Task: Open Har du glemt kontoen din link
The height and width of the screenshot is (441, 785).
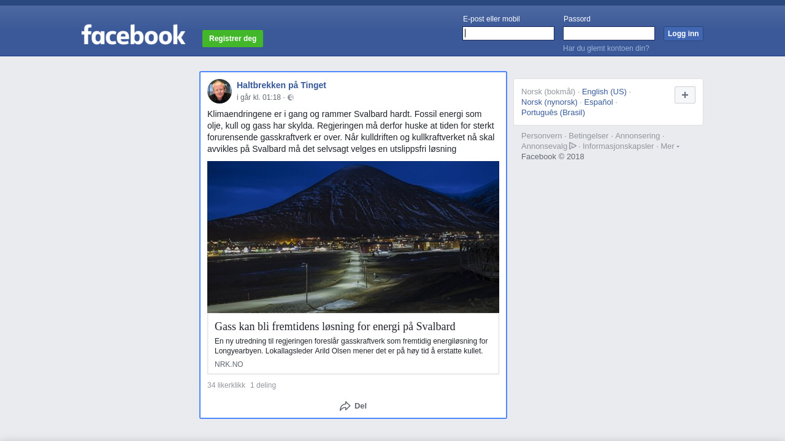Action: point(606,48)
